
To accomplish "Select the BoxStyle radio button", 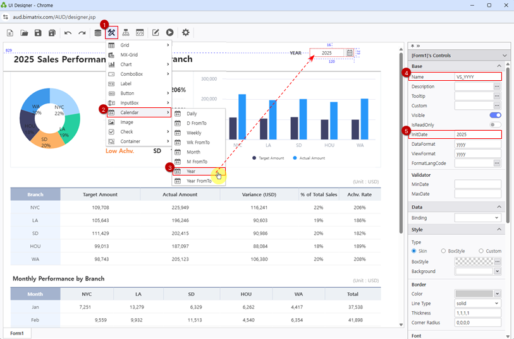I will pos(444,251).
